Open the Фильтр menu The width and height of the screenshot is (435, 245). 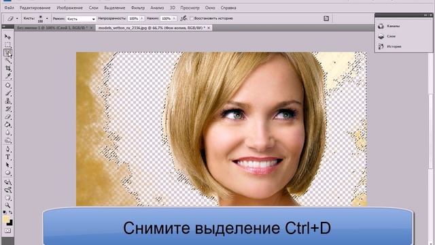[x=138, y=7]
